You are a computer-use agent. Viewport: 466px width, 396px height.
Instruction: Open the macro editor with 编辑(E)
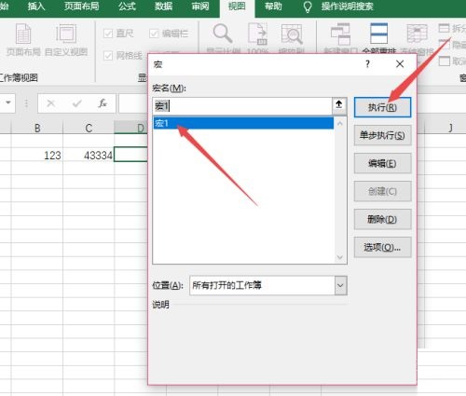click(x=382, y=163)
